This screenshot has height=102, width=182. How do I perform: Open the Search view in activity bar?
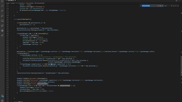2,6
